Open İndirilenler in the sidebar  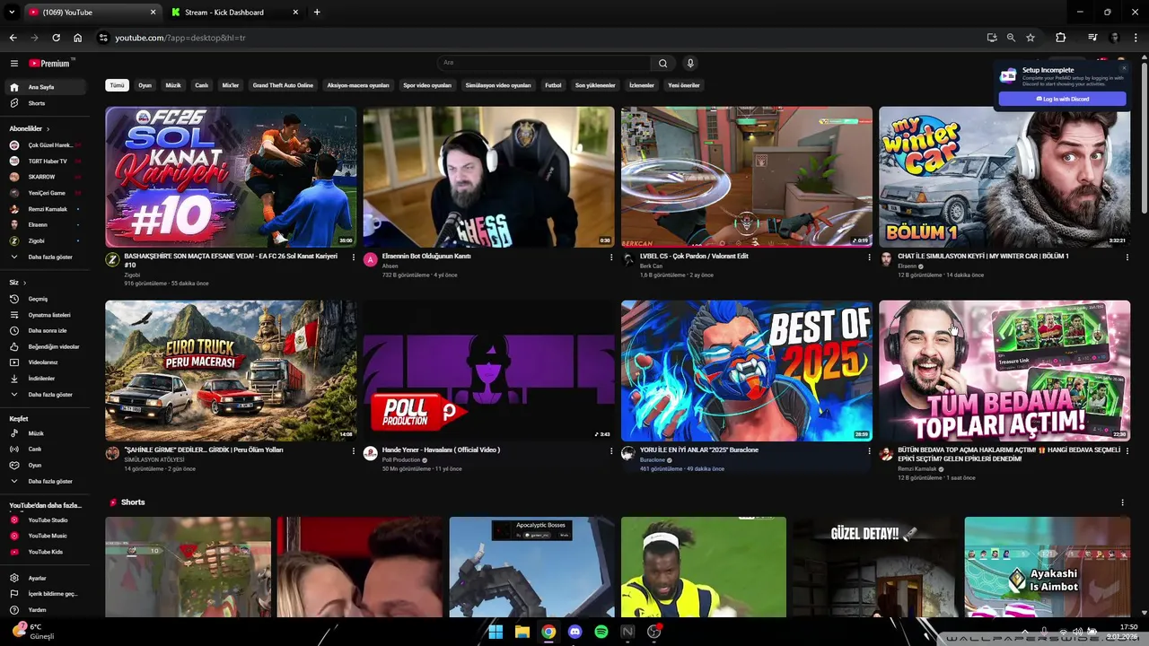pyautogui.click(x=48, y=379)
